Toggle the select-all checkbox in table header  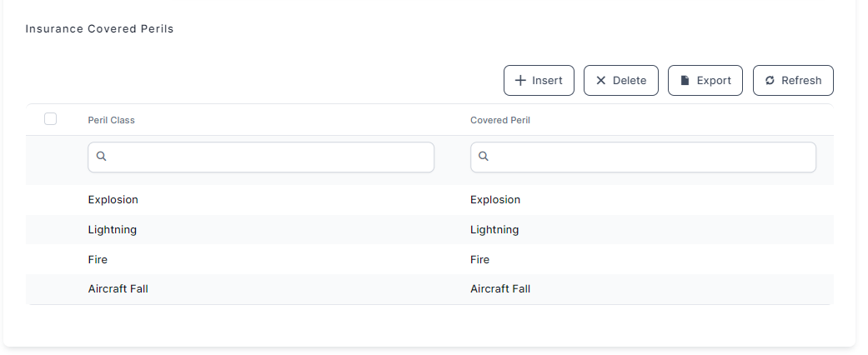point(50,119)
